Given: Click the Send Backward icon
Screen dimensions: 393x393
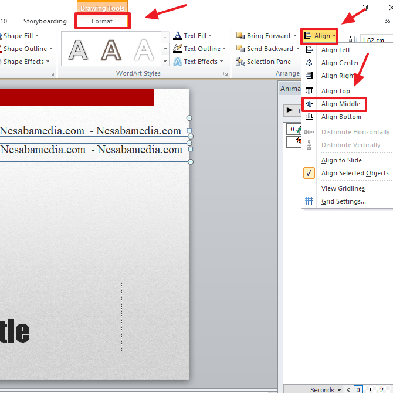Looking at the screenshot, I should (240, 48).
